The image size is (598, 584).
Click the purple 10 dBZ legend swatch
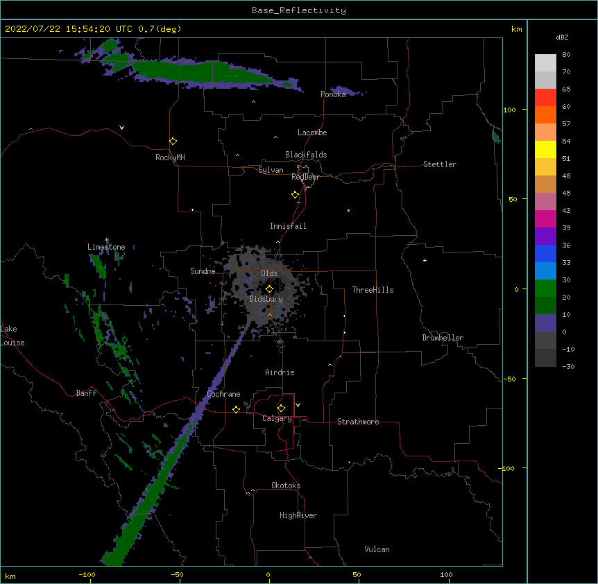[x=545, y=323]
